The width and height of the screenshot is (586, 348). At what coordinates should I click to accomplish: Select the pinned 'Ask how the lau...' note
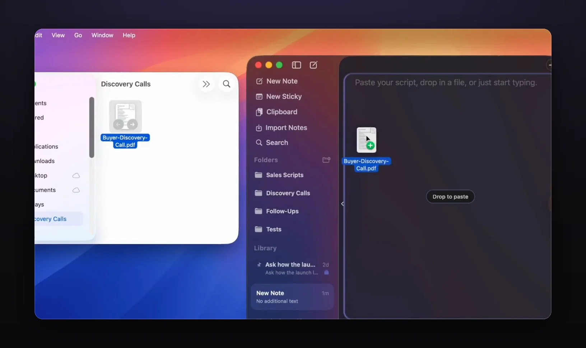coord(292,268)
